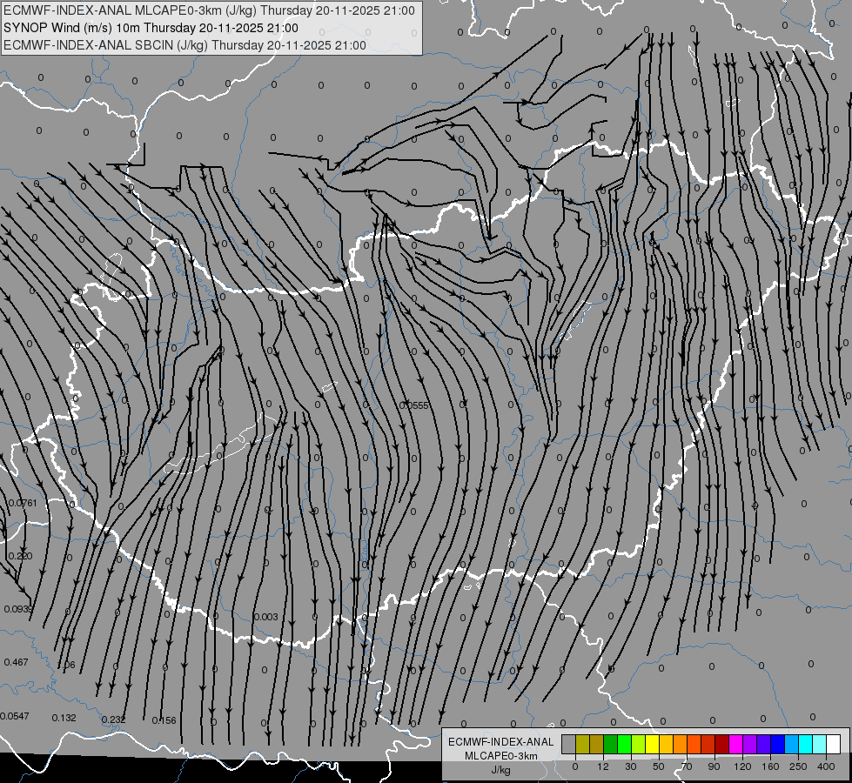The width and height of the screenshot is (852, 783).
Task: Click the legend scale value 30
Action: [631, 766]
